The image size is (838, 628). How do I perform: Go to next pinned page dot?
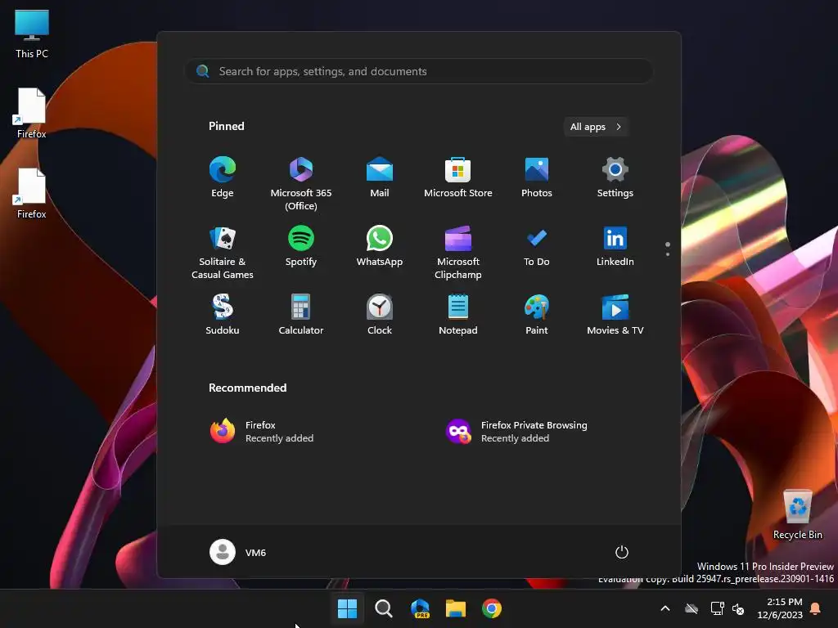pyautogui.click(x=668, y=254)
